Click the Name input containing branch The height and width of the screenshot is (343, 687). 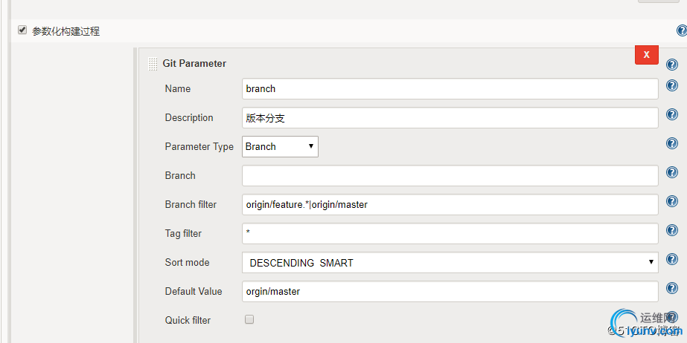(450, 88)
